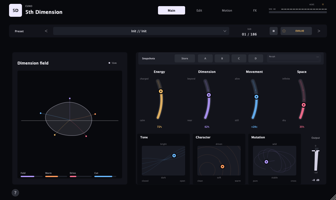The image size is (336, 200).
Task: Click the pentagon icon on Evolve
Action: [x=284, y=31]
